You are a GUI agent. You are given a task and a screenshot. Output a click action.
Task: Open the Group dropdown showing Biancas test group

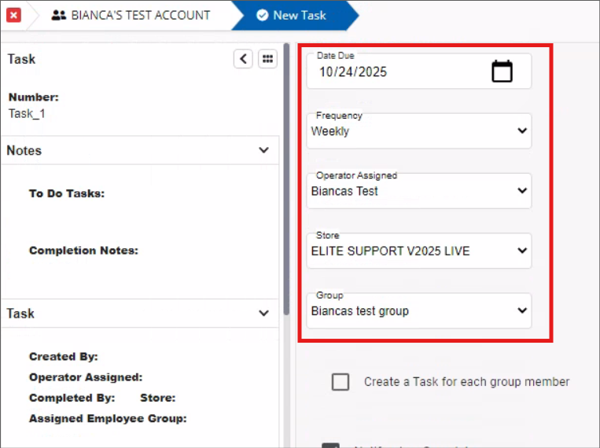418,310
